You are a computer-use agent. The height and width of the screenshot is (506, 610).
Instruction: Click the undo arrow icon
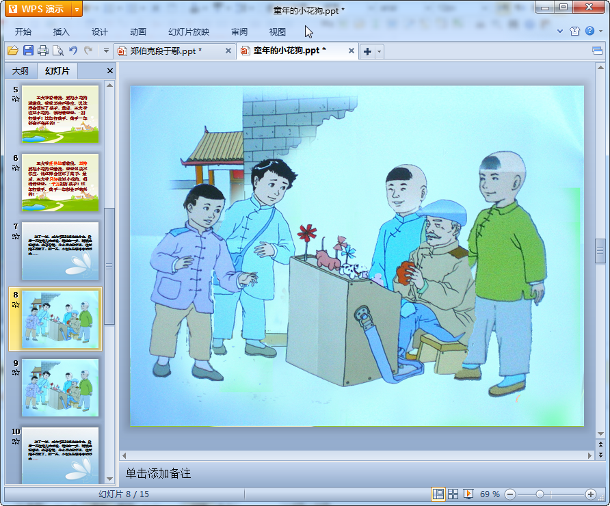[73, 50]
